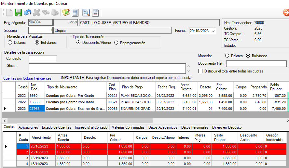Image resolution: width=289 pixels, height=168 pixels.
Task: Click the Reg. field showing 504334
Action: pos(41,22)
